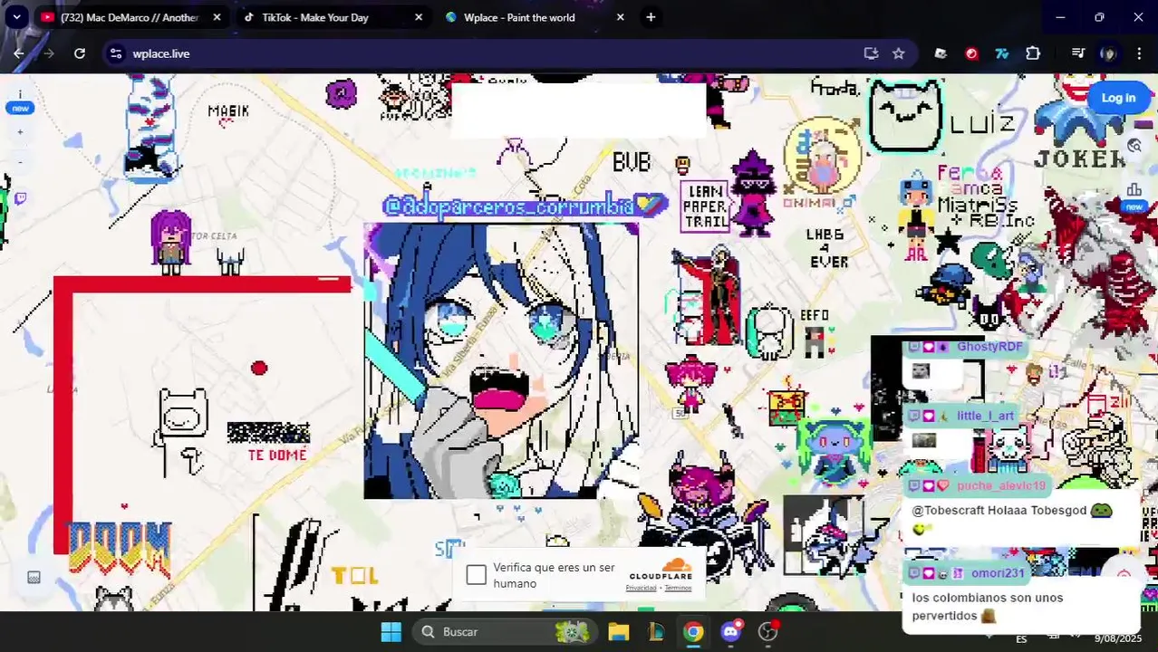The image size is (1158, 652).
Task: Open League of Legends taskbar icon
Action: (x=656, y=632)
